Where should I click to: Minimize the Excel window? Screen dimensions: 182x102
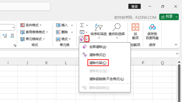click(x=150, y=6)
